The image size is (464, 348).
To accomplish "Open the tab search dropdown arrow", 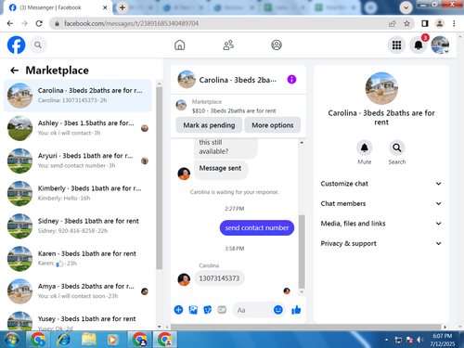I will pyautogui.click(x=406, y=7).
